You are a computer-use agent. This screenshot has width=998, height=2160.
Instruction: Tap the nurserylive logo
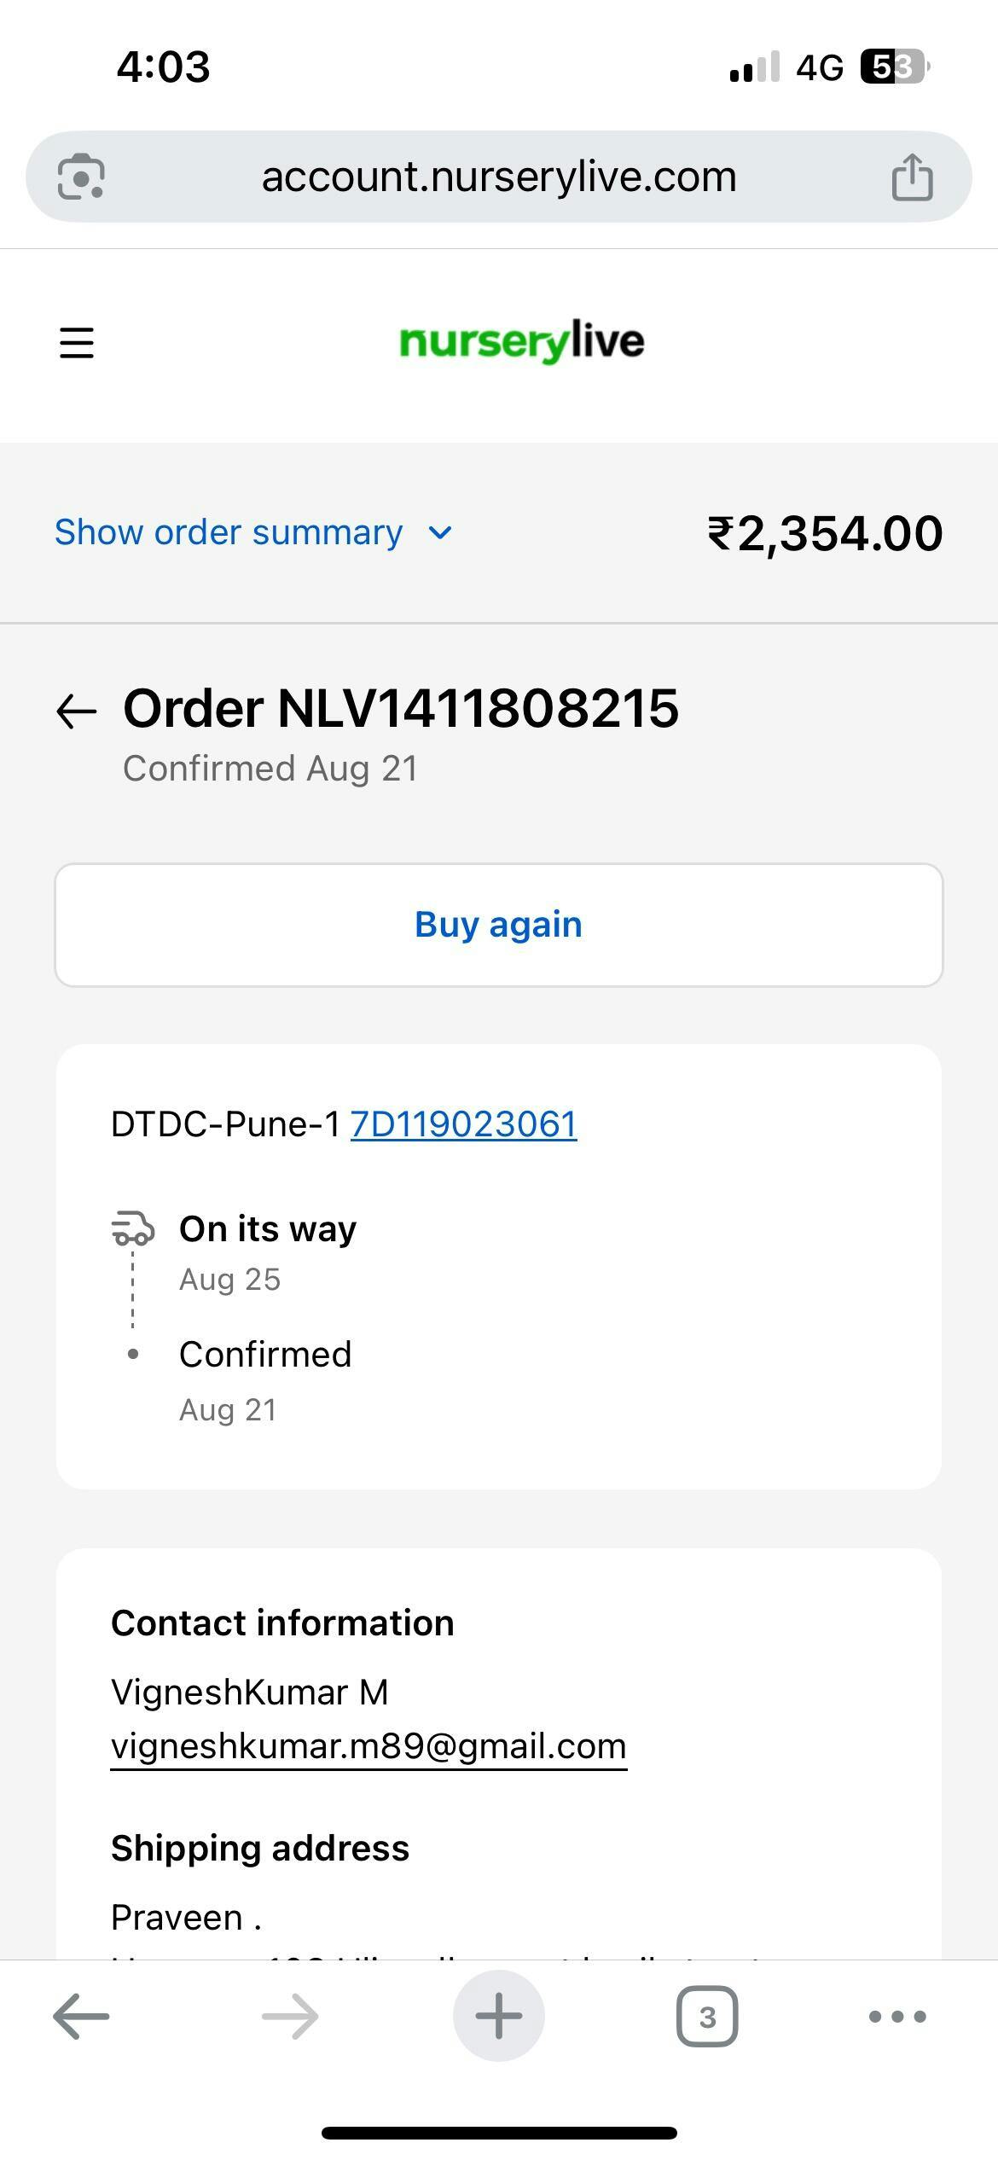(x=521, y=342)
